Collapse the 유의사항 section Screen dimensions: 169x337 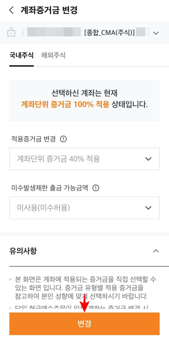pyautogui.click(x=154, y=251)
